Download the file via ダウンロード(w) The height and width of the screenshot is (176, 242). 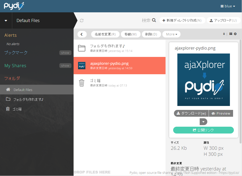point(191,113)
